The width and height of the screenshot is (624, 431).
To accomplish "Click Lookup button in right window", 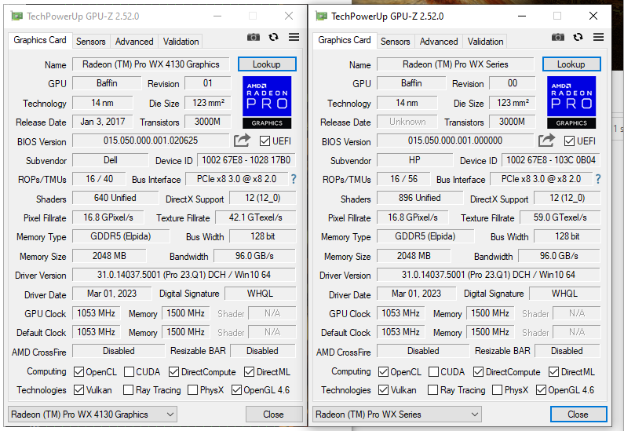I will [x=571, y=64].
